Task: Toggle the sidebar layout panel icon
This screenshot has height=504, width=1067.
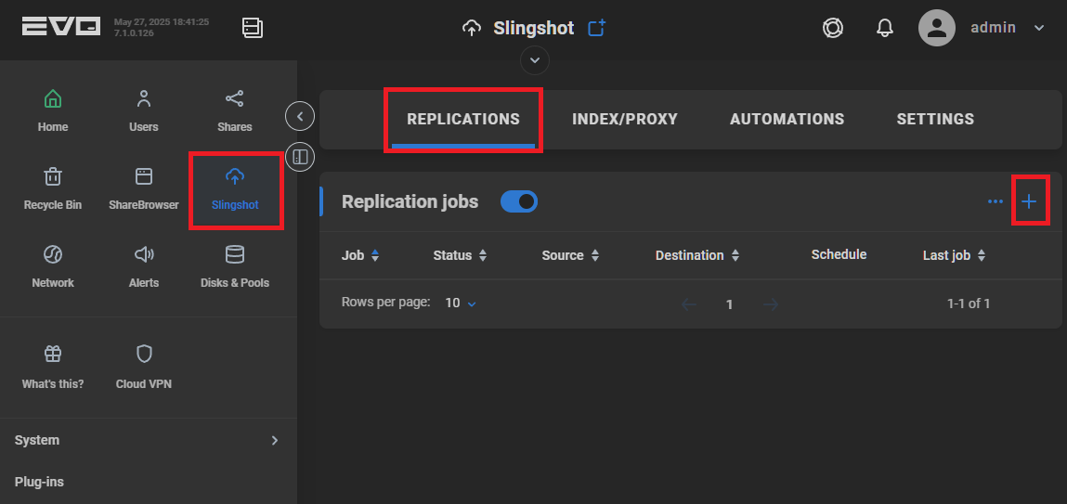Action: click(300, 157)
